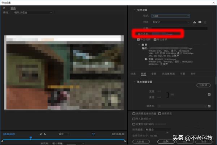Viewport: 217px width, 145px height.
Task: Enable use maximum render quality checkbox
Action: 134,113
